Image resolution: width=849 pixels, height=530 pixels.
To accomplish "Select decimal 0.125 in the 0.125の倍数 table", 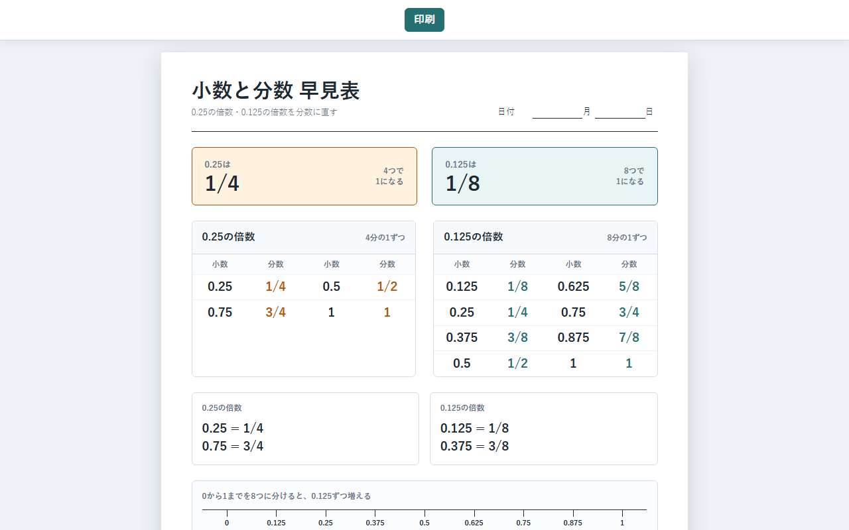I will tap(462, 287).
